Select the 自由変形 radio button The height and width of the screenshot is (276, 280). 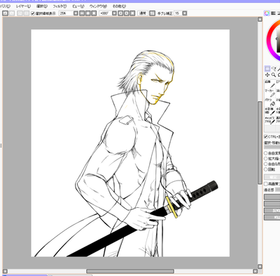coord(266,153)
